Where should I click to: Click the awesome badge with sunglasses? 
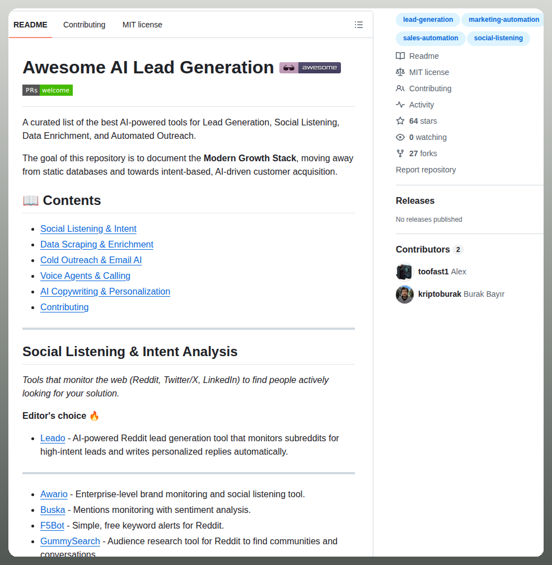point(310,67)
